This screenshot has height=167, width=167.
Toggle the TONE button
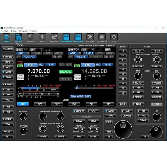tap(138, 104)
